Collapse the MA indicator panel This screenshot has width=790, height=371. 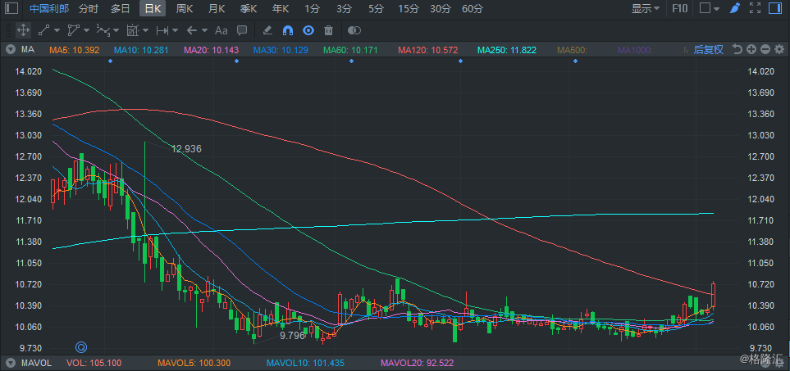pyautogui.click(x=10, y=50)
